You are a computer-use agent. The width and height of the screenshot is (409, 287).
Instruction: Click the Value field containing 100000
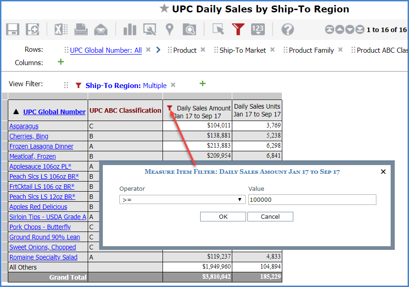[312, 199]
